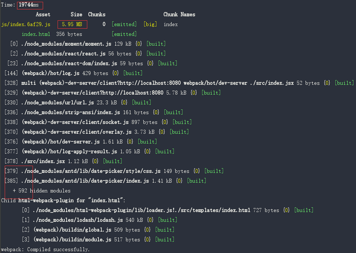
Task: Select the dev-server/client/overlay.js module
Action: [77, 132]
